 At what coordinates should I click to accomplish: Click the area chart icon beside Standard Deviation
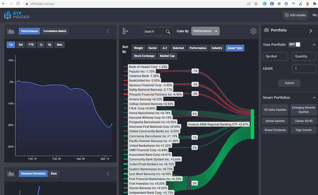[x=11, y=173]
